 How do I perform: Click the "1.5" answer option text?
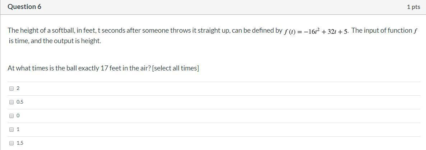[x=20, y=143]
